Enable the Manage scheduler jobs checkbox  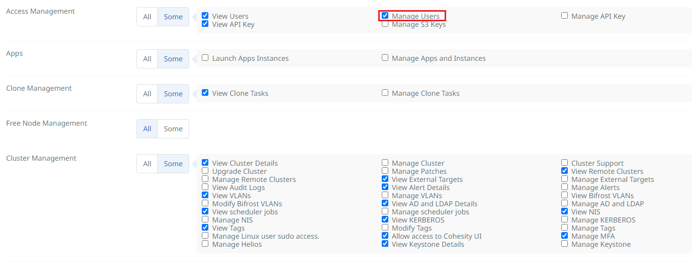click(385, 211)
